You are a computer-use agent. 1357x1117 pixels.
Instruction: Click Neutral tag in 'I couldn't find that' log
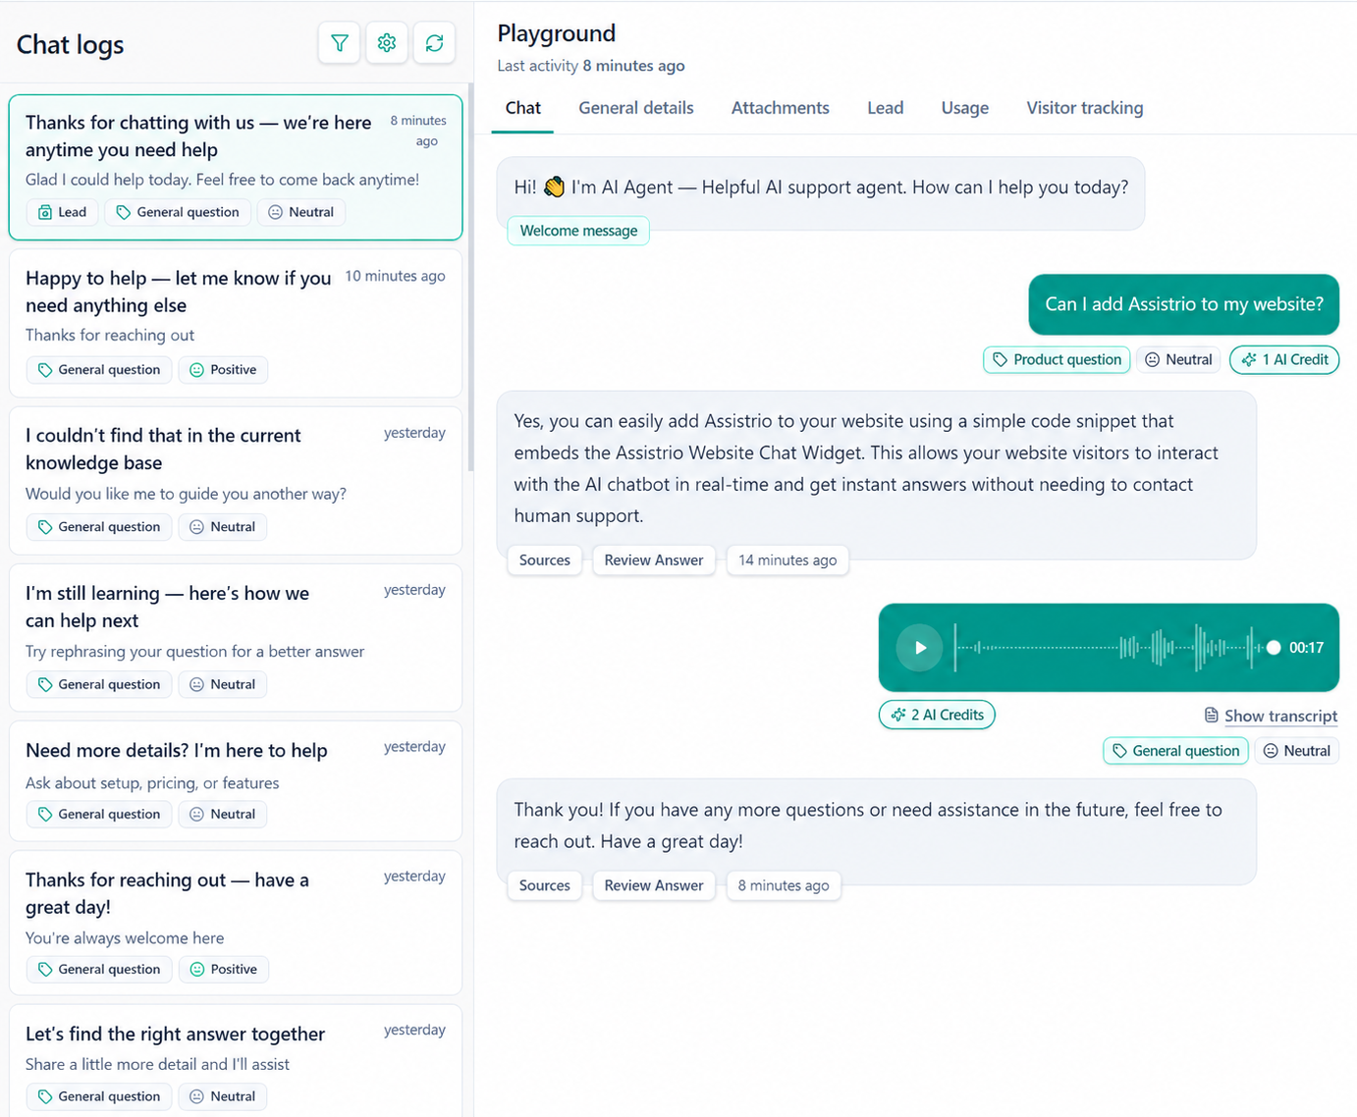(x=223, y=527)
